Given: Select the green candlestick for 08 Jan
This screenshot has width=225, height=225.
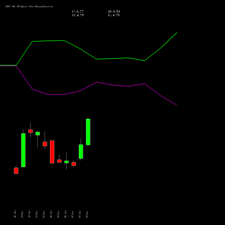Looking at the screenshot, I should 81,151.
